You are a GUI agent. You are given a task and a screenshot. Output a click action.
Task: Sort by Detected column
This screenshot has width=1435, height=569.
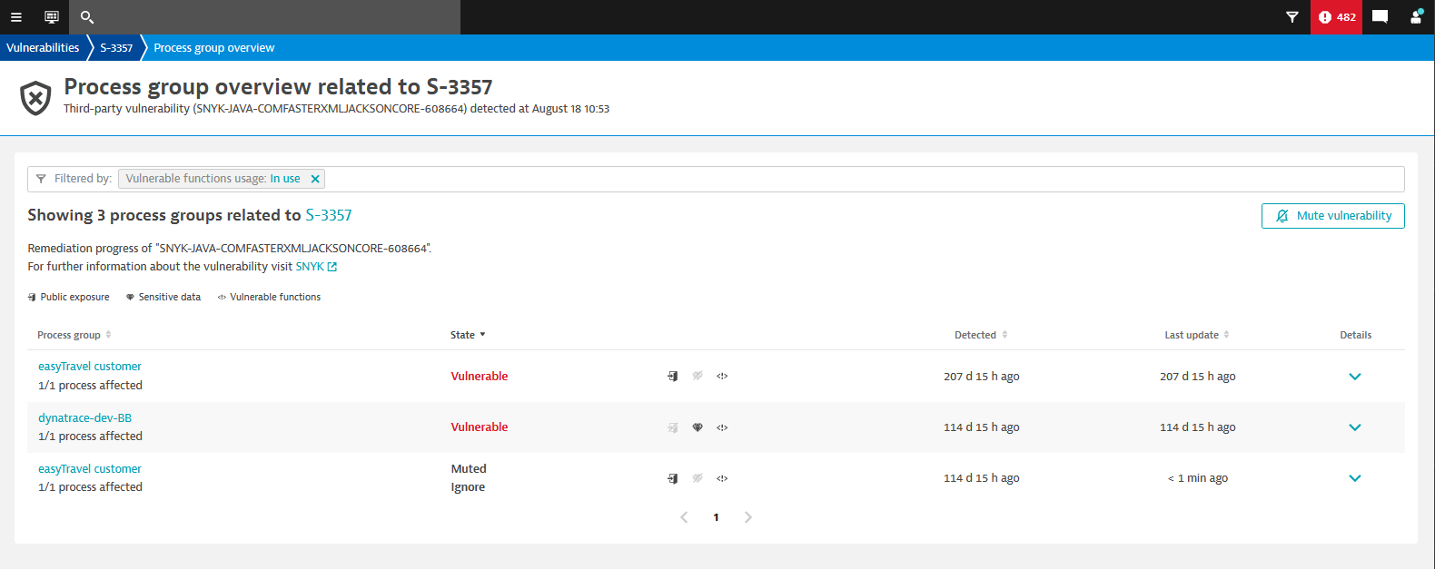coord(981,335)
